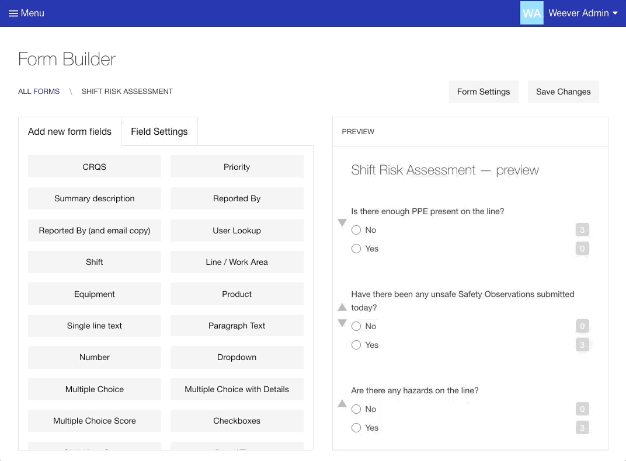Open the Add new form fields tab

click(x=69, y=131)
